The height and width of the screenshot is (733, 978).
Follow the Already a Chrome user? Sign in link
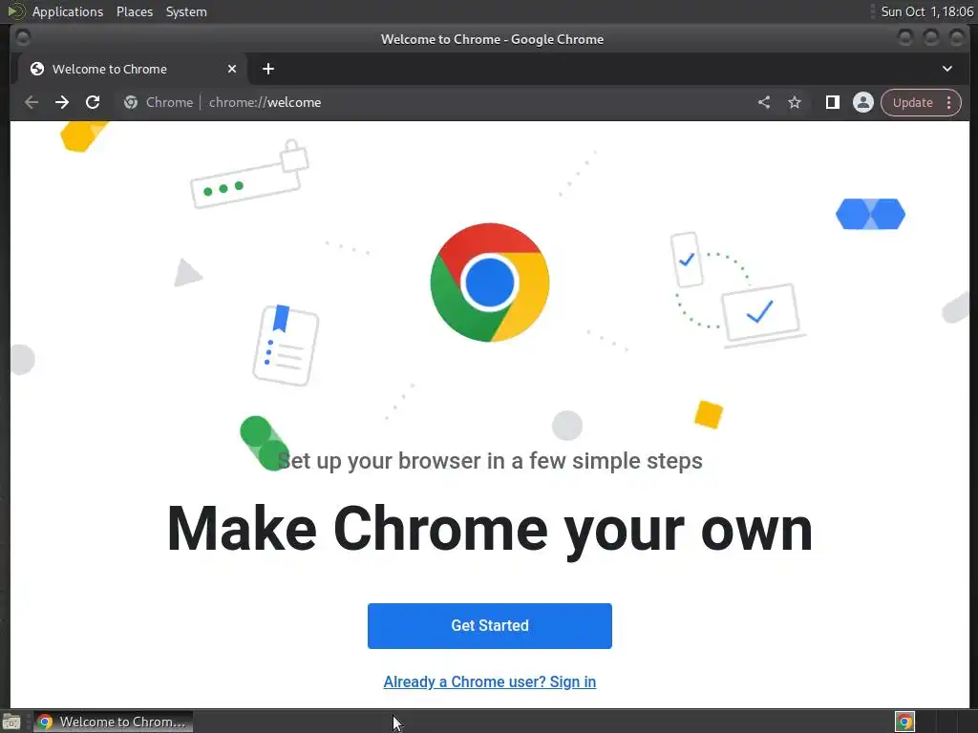click(x=490, y=681)
